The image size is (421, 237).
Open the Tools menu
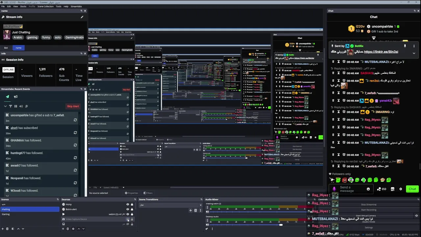click(x=59, y=6)
